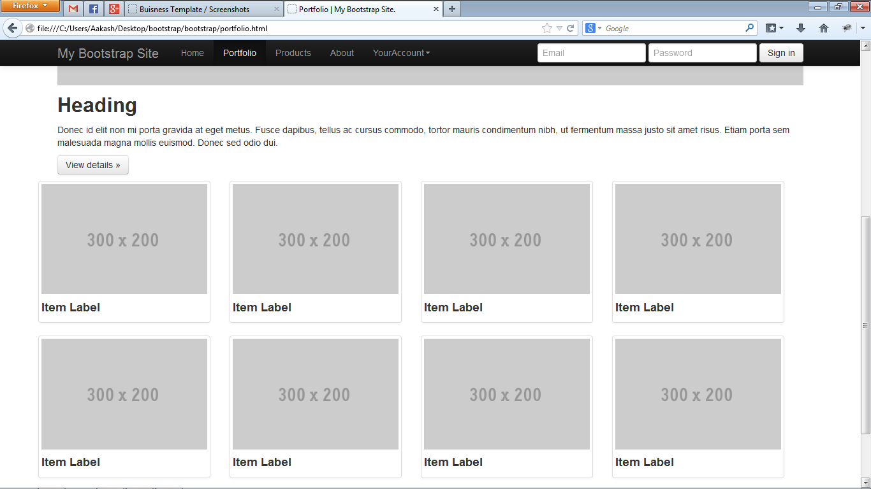The image size is (871, 489).
Task: Click the Firefox home icon
Action: 823,28
